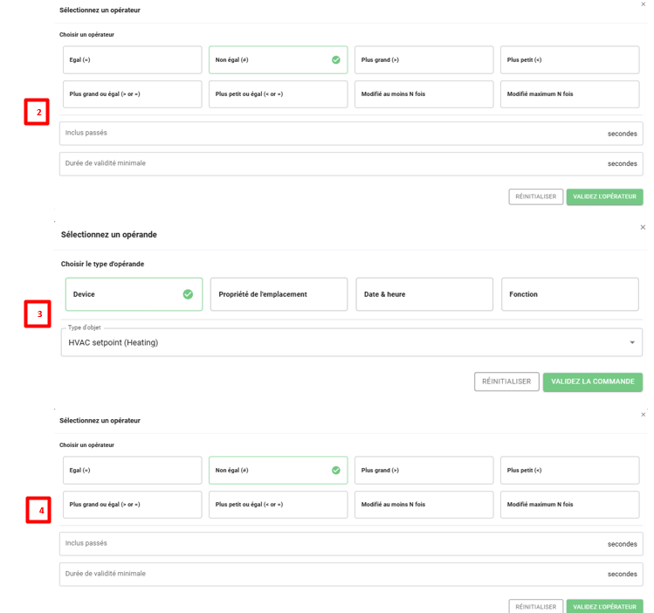Click VALIDEZ LA COMMANDE button
The height and width of the screenshot is (613, 654).
tap(592, 382)
